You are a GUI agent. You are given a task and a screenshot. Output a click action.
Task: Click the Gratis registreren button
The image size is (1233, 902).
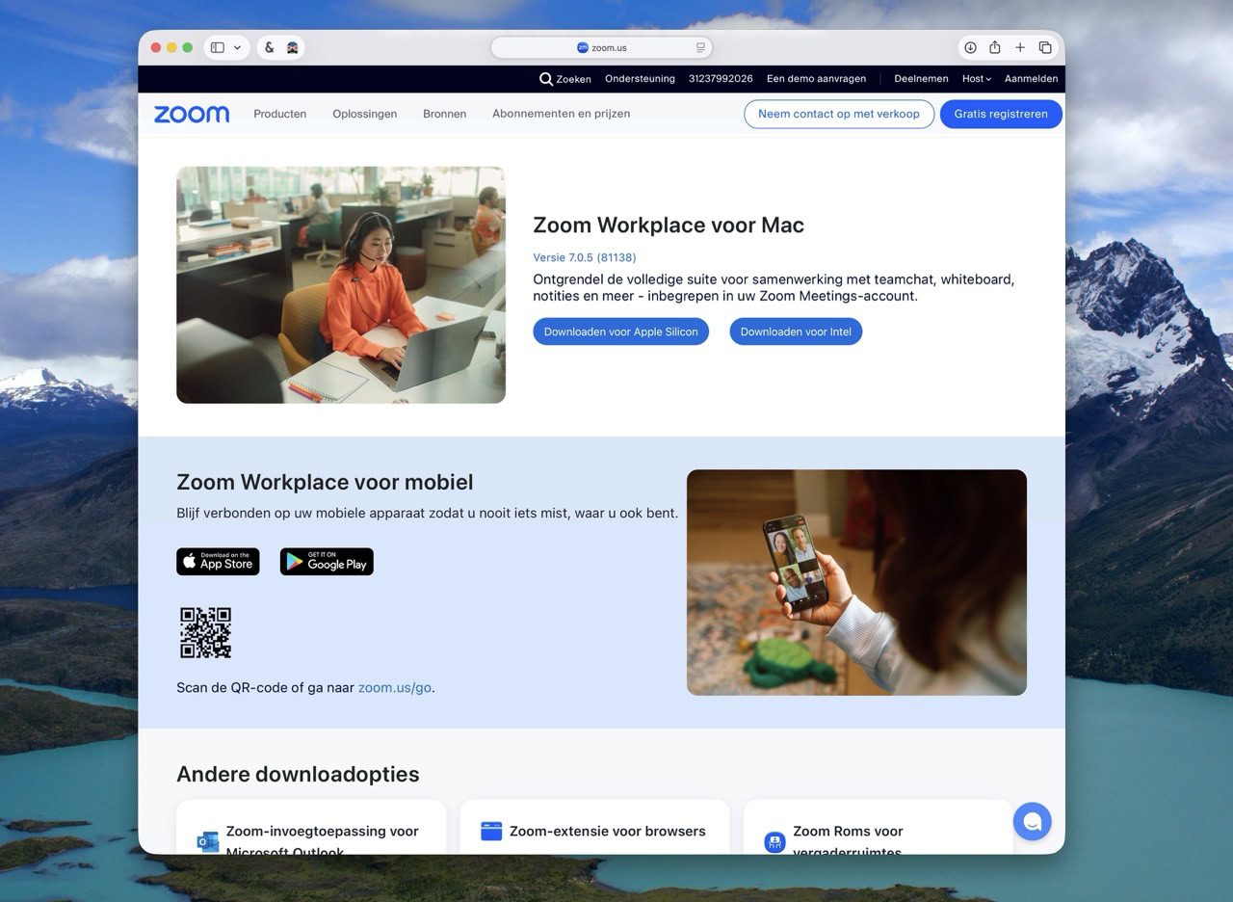tap(1001, 114)
